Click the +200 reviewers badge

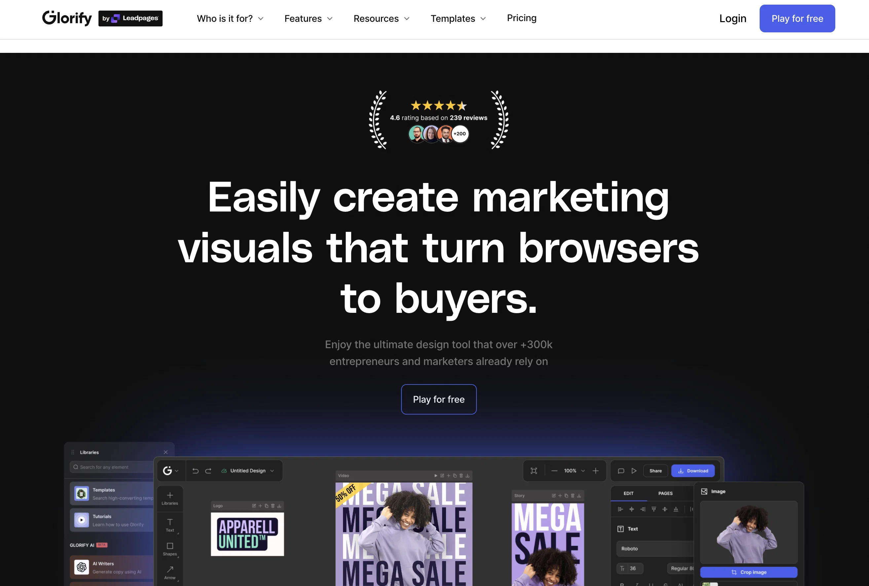[460, 134]
